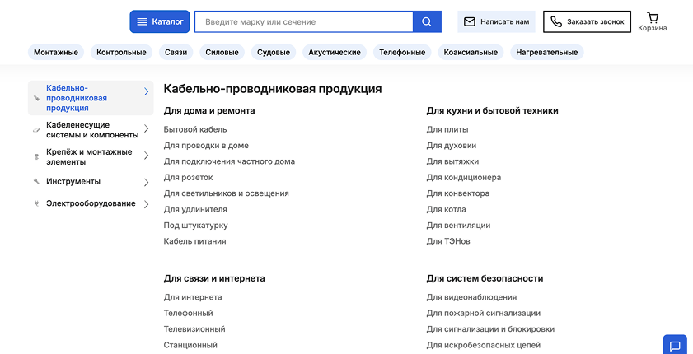Focus the search field for brand or section
693x354 pixels.
coord(303,21)
